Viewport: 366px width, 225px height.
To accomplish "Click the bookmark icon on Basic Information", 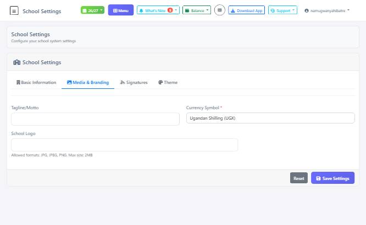I will [x=18, y=82].
